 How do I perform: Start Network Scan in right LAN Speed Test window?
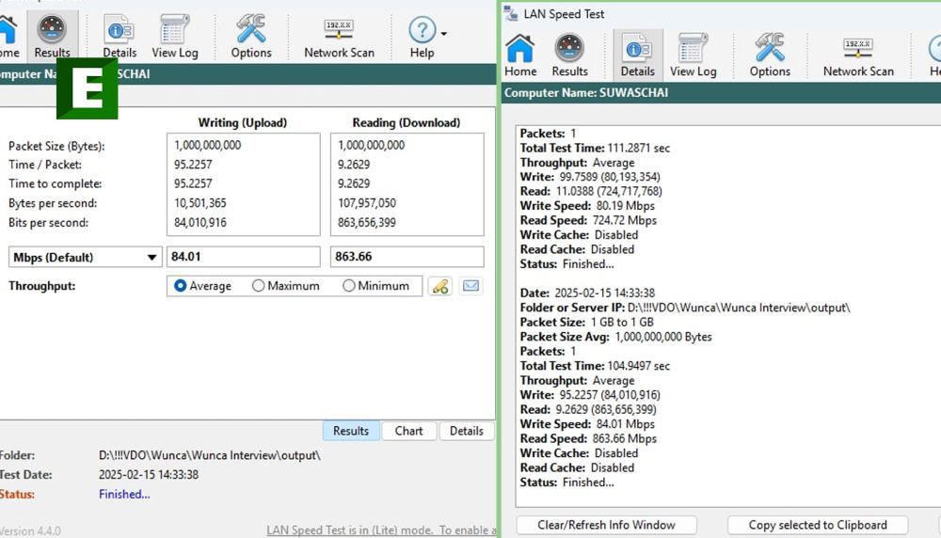point(858,55)
